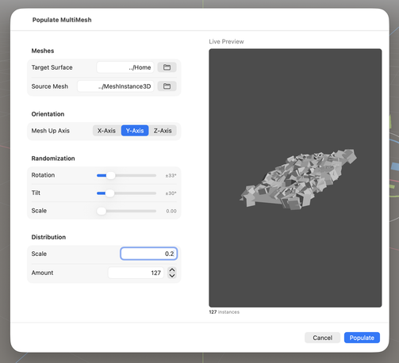Click the Target Surface path field
Image resolution: width=399 pixels, height=363 pixels.
(125, 67)
